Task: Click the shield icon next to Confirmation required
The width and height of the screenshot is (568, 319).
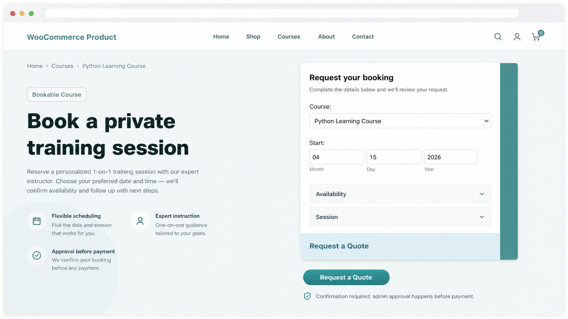Action: pyautogui.click(x=307, y=296)
